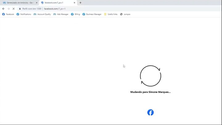Click the Facebook logo on the loading page
The image size is (222, 125).
click(150, 112)
